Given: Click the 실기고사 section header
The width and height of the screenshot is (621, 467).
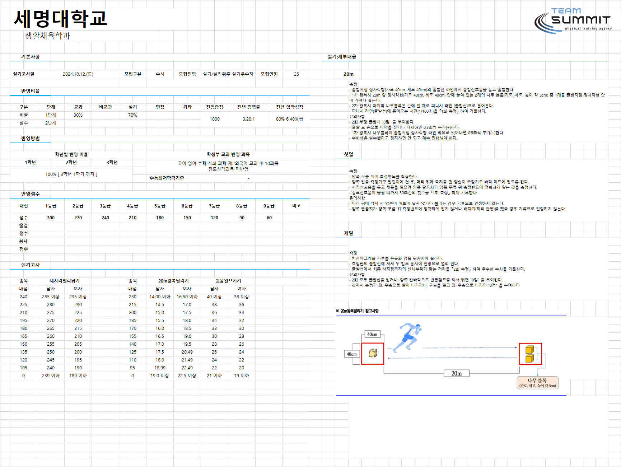Looking at the screenshot, I should tap(31, 265).
